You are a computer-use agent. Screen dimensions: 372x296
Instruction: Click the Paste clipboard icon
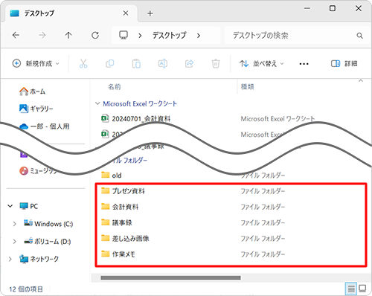136,64
